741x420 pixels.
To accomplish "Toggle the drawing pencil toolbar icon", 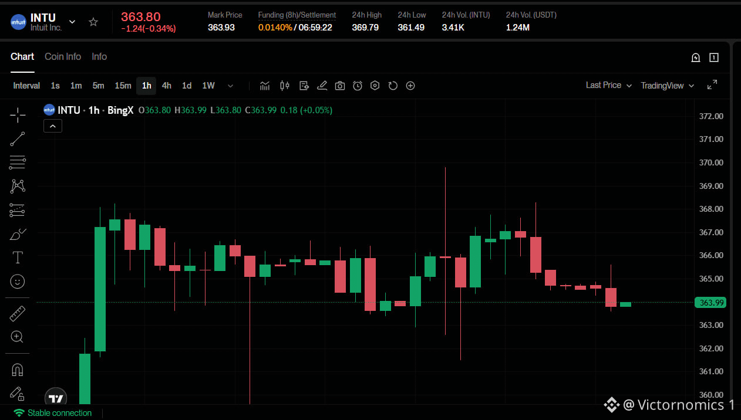I will point(322,86).
